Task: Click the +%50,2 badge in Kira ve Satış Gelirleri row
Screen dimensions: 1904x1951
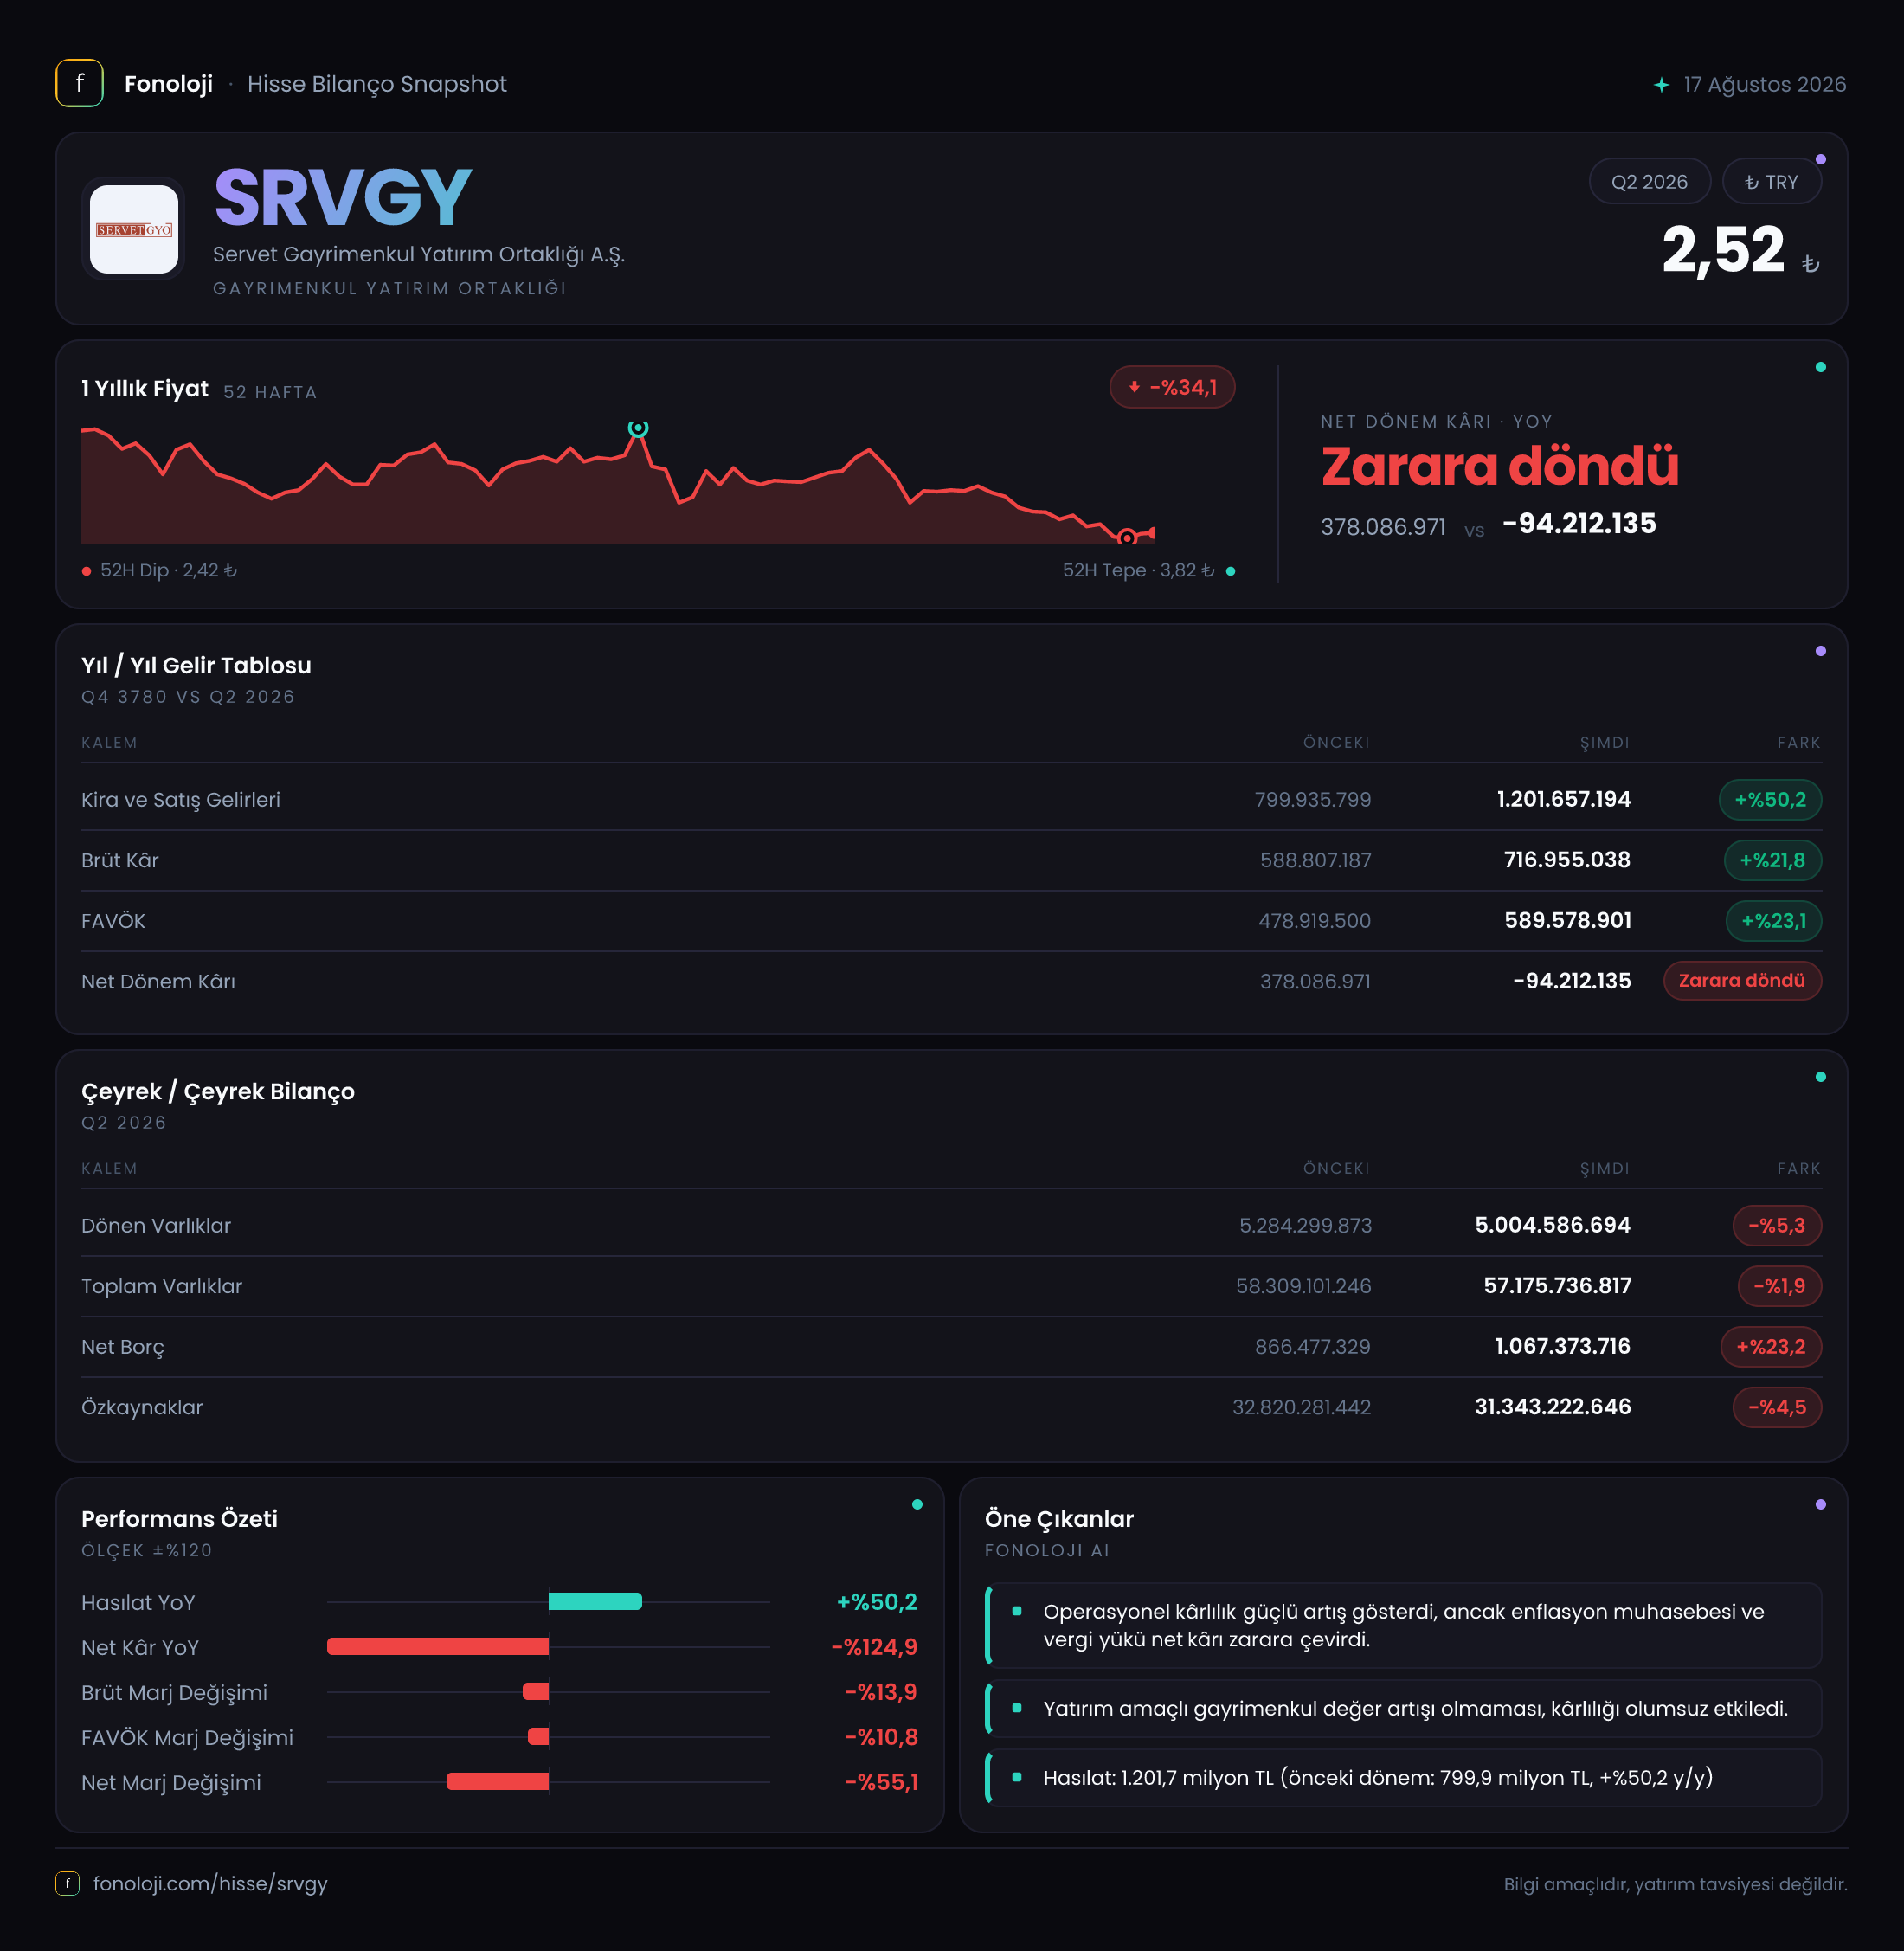Action: [1770, 800]
